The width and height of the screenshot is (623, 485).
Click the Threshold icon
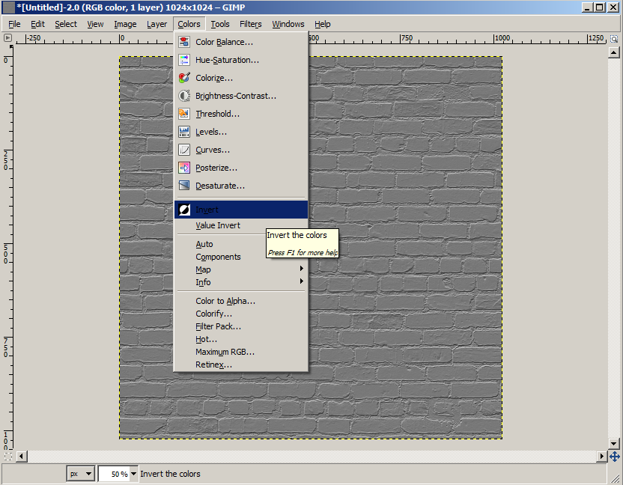point(184,114)
